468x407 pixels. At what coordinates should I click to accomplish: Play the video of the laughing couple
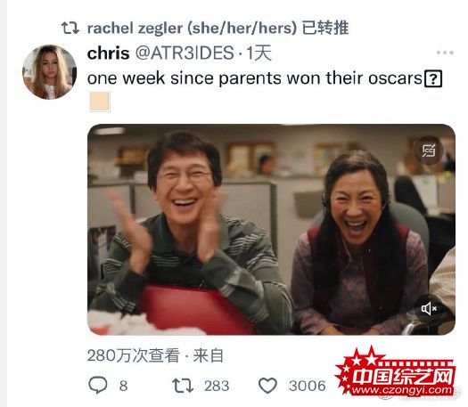pyautogui.click(x=271, y=229)
